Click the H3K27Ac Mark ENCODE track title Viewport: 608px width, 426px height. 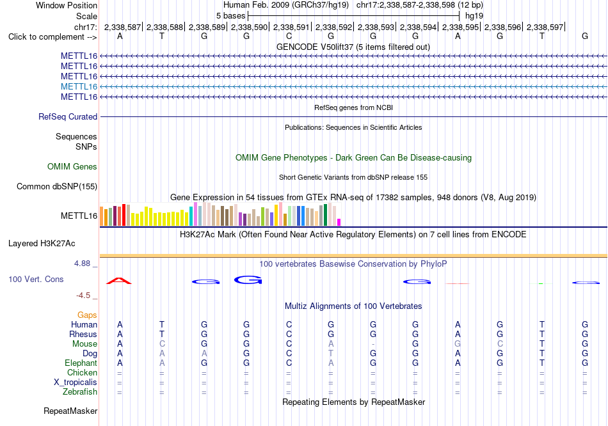(353, 235)
